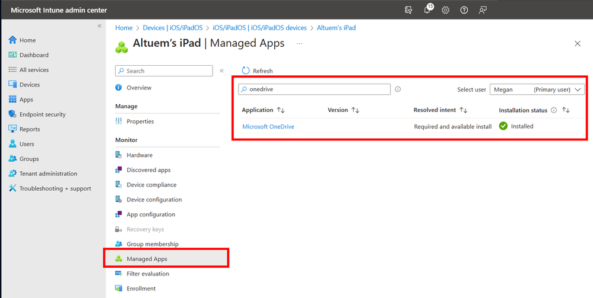Click the Group membership icon
The image size is (593, 298).
[118, 244]
